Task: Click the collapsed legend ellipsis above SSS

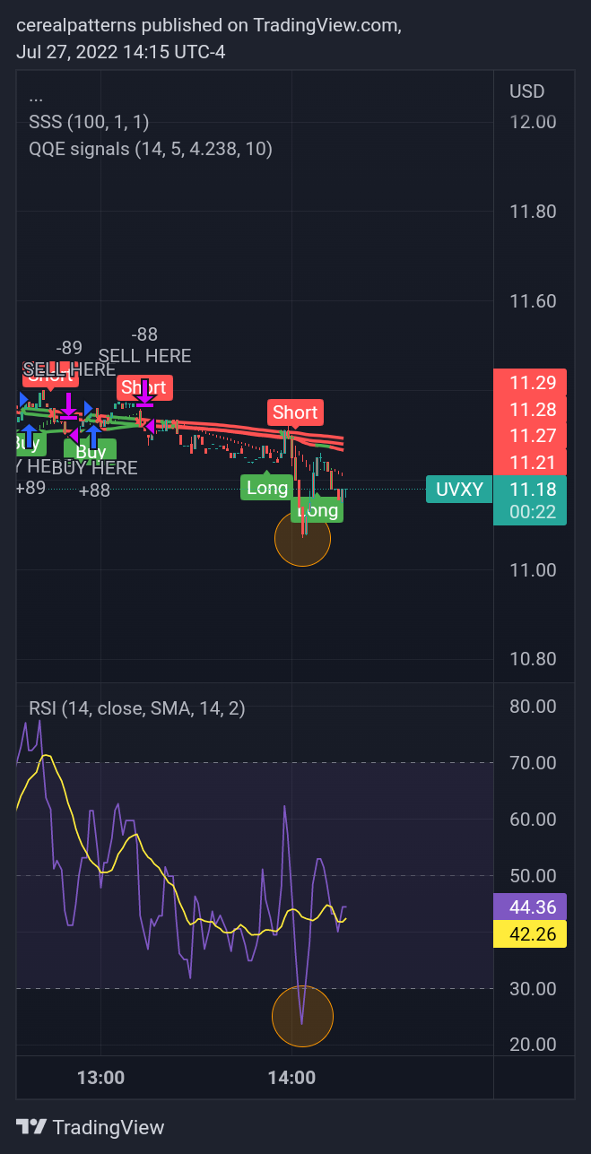Action: tap(36, 97)
